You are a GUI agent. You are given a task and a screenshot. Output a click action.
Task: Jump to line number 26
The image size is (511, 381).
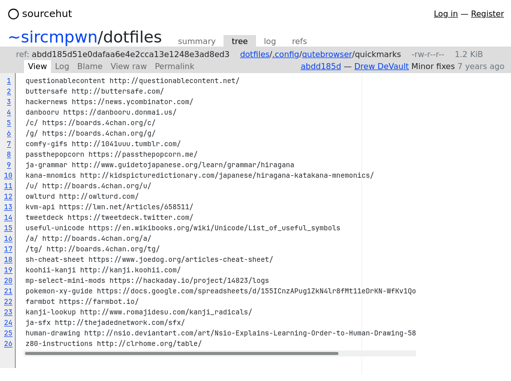click(8, 344)
